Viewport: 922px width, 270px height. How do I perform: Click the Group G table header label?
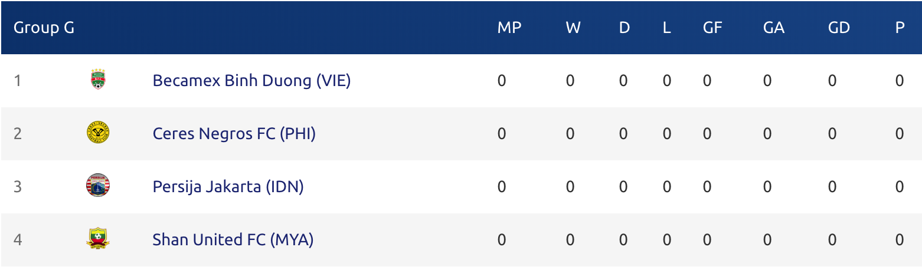[x=44, y=28]
